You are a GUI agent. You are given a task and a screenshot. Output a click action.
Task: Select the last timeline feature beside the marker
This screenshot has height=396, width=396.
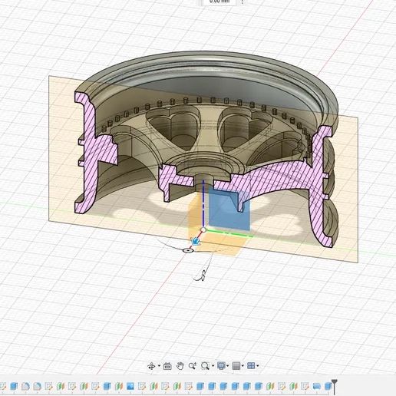(x=328, y=386)
